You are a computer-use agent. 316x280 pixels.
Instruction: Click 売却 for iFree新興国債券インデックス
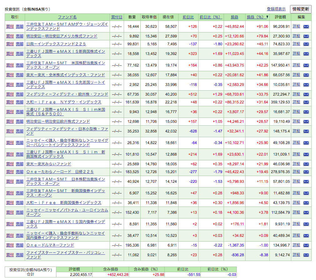pyautogui.click(x=20, y=202)
